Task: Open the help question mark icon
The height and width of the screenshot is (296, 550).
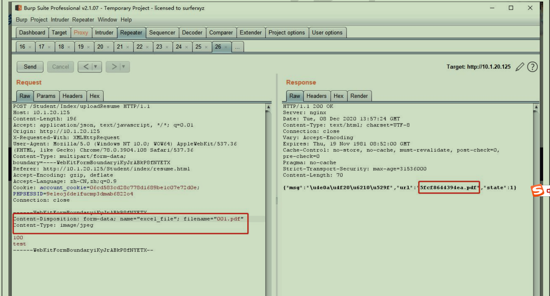Action: click(532, 67)
